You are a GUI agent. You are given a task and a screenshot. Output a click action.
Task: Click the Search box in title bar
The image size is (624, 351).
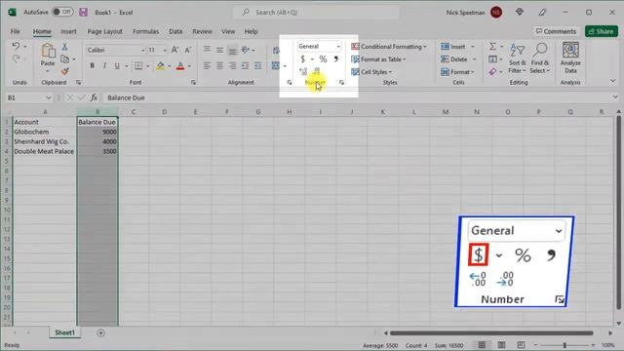pyautogui.click(x=317, y=13)
